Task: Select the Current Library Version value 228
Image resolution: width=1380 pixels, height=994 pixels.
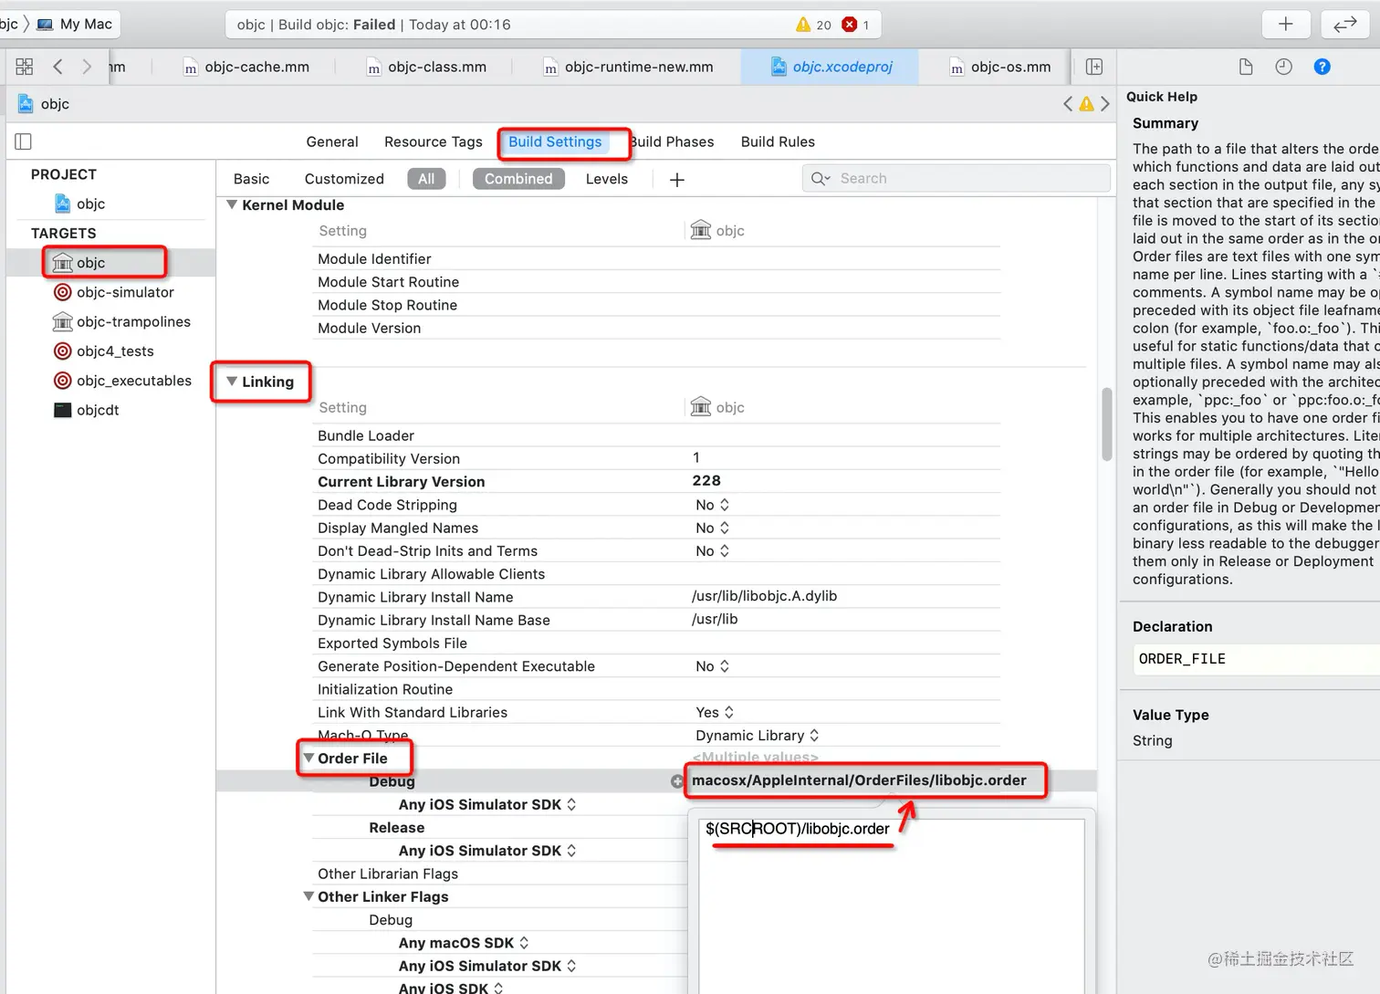Action: (x=706, y=480)
